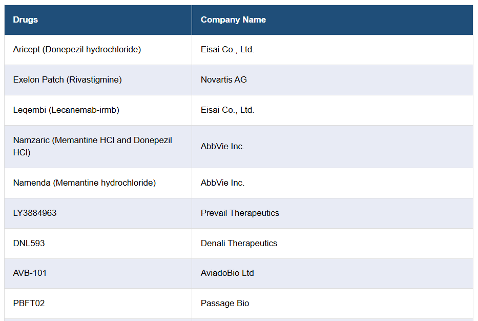The image size is (478, 321).
Task: Click the AviadoBio Ltd cell
Action: tap(227, 273)
